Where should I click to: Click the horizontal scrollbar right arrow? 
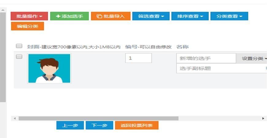coord(263,118)
